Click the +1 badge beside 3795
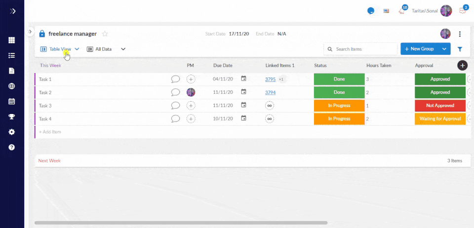This screenshot has height=228, width=474. [x=281, y=79]
